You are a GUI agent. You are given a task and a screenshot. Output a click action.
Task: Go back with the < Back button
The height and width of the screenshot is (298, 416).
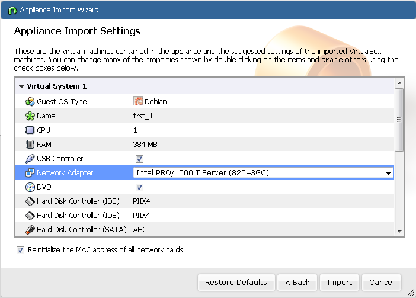(297, 283)
